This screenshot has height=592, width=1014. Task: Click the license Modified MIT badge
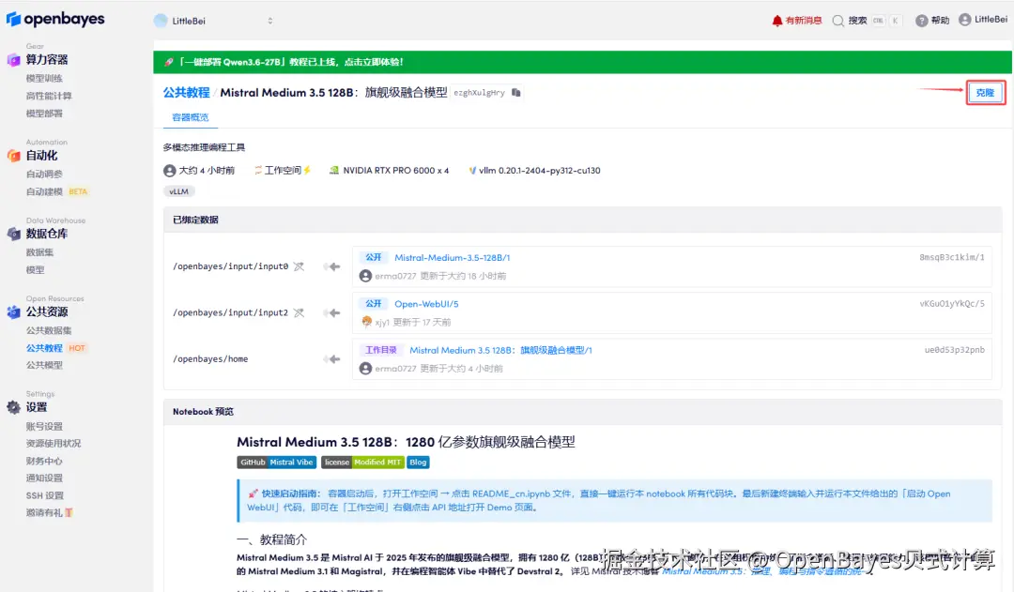coord(362,463)
